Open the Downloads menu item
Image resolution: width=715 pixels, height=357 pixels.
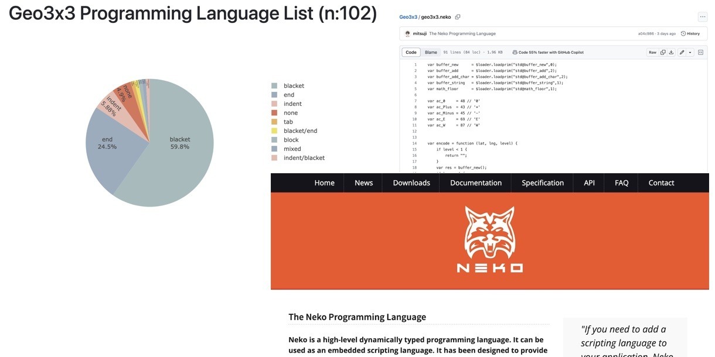tap(411, 183)
